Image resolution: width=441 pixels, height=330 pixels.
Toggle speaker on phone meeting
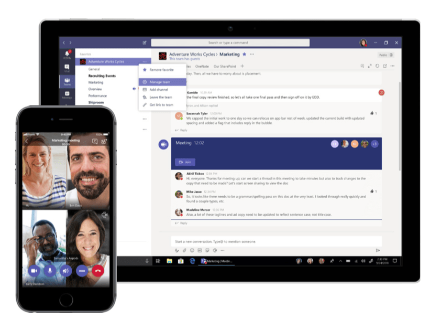click(x=66, y=271)
